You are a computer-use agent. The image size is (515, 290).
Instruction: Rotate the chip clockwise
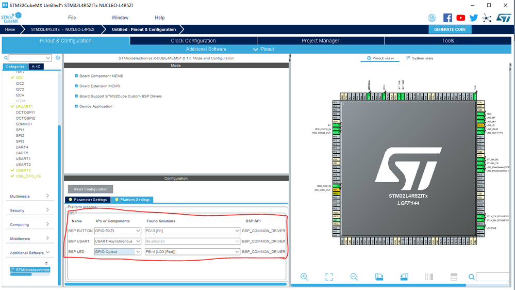tap(379, 277)
